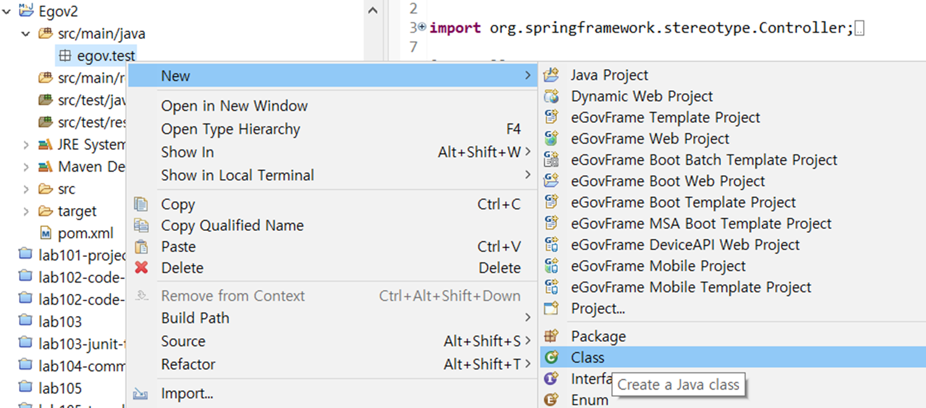Image resolution: width=926 pixels, height=408 pixels.
Task: Open Show in Local Terminal submenu
Action: tap(333, 175)
